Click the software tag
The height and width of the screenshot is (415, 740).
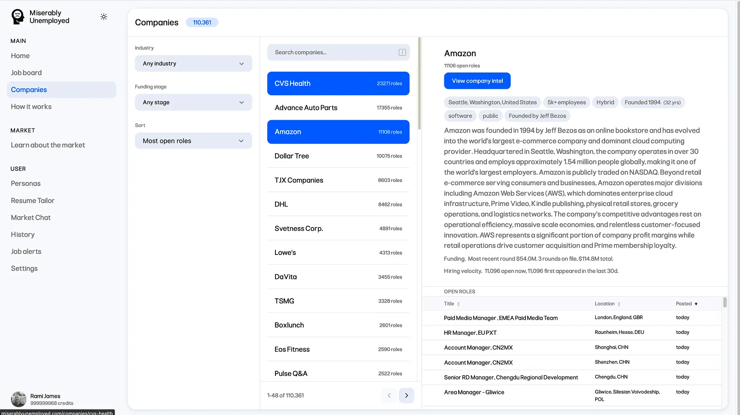[x=460, y=116]
